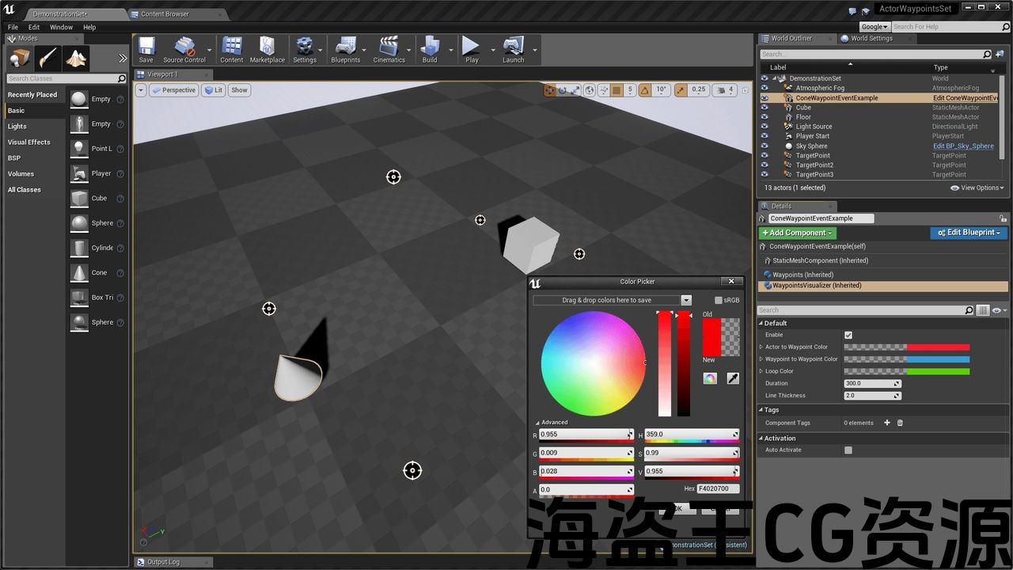Viewport: 1013px width, 570px height.
Task: Toggle the sRGB checkbox in Color Picker
Action: point(719,301)
